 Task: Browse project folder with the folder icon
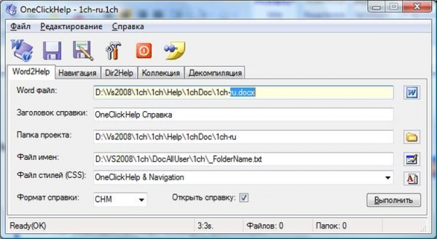click(411, 137)
